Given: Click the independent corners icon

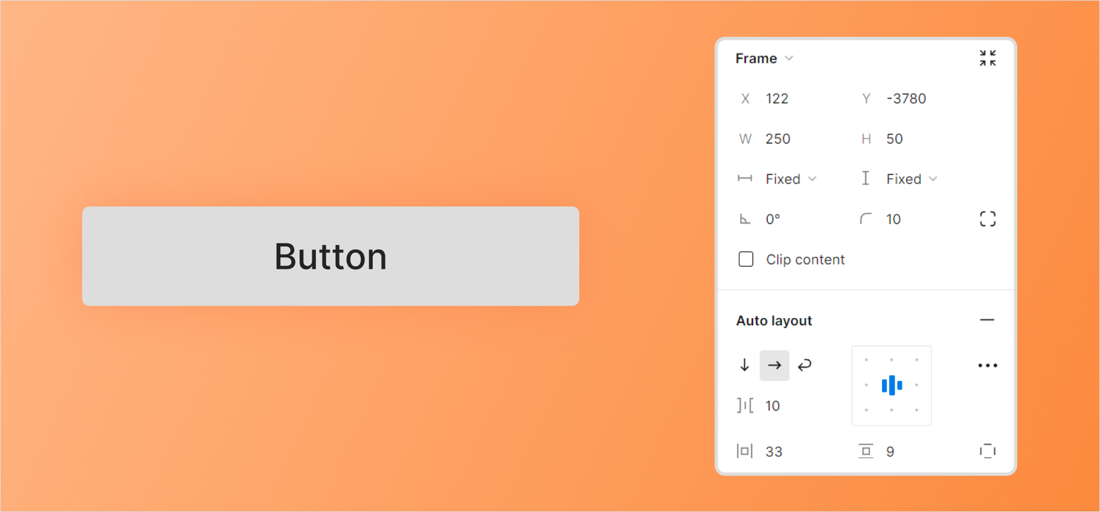Looking at the screenshot, I should pyautogui.click(x=988, y=219).
